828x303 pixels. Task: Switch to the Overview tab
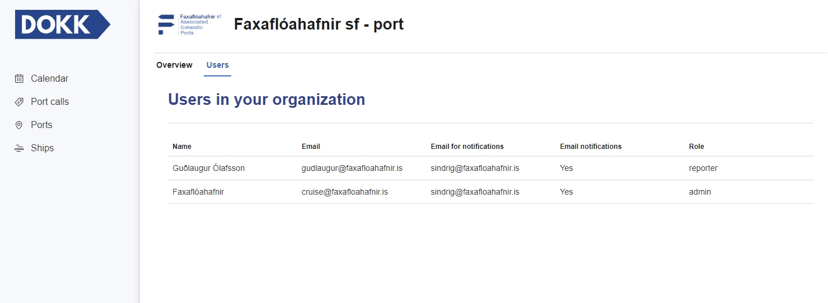point(174,65)
